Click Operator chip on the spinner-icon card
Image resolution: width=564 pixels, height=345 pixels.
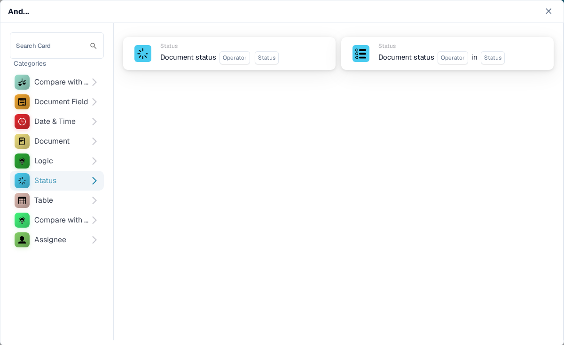click(x=235, y=58)
